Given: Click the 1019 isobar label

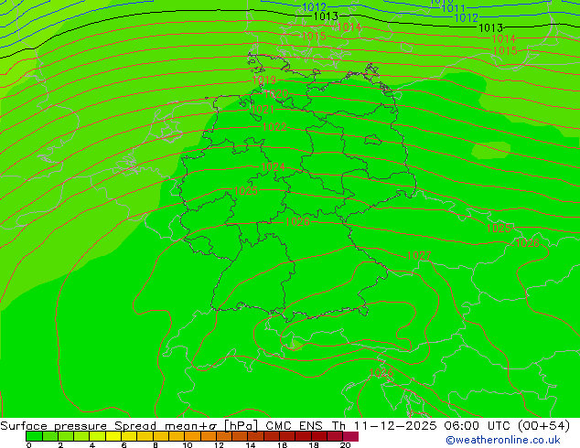Looking at the screenshot, I should [264, 80].
